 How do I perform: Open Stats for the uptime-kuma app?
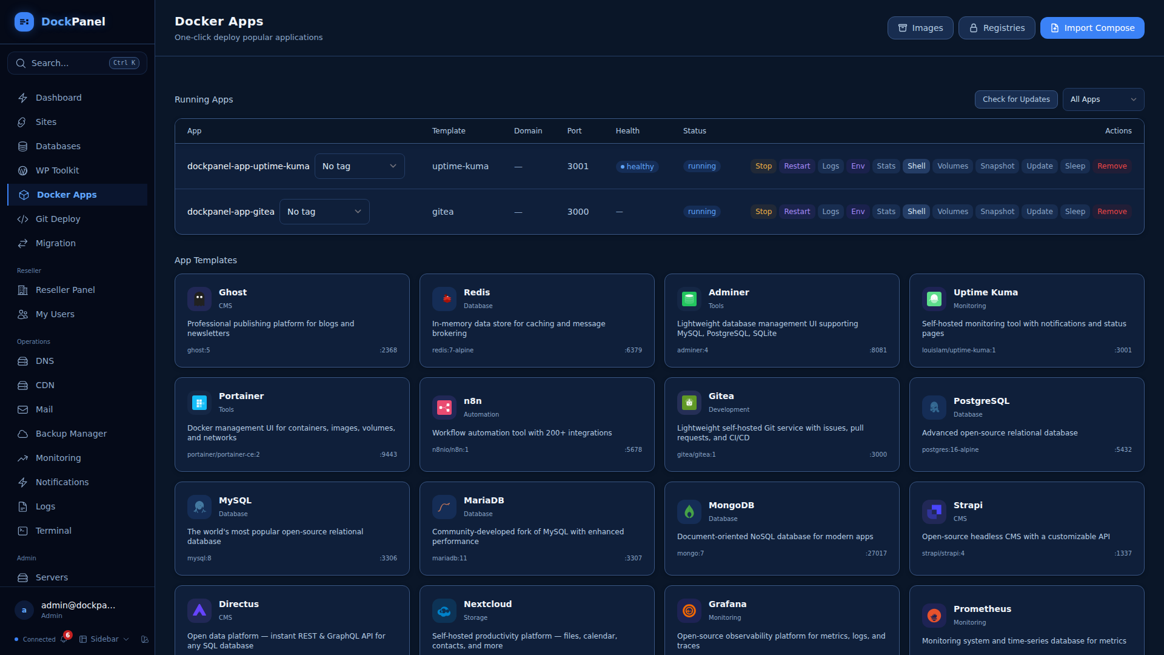coord(886,166)
